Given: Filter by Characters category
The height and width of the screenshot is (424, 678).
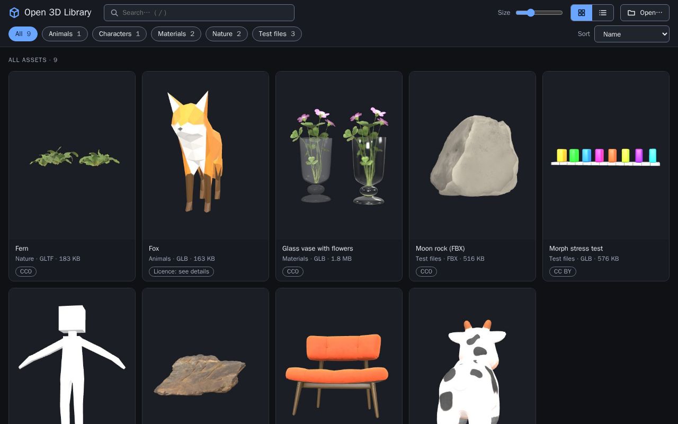Looking at the screenshot, I should 119,34.
